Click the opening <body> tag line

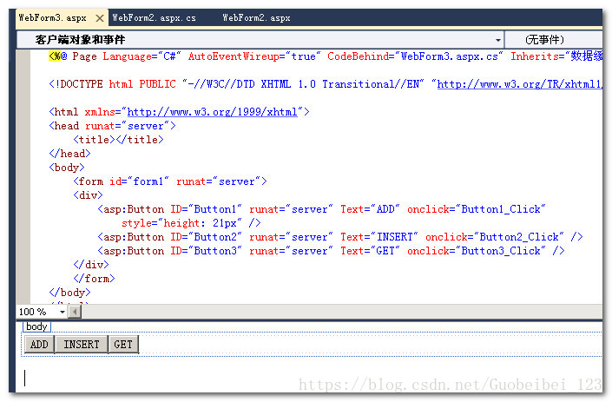(67, 168)
